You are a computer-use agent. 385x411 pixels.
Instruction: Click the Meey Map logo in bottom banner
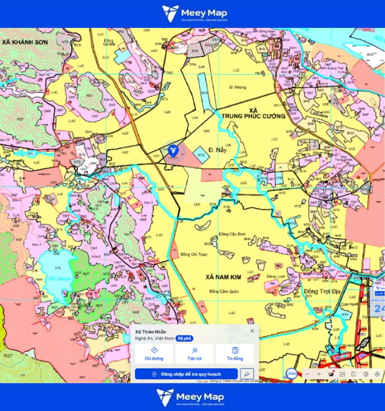(190, 398)
